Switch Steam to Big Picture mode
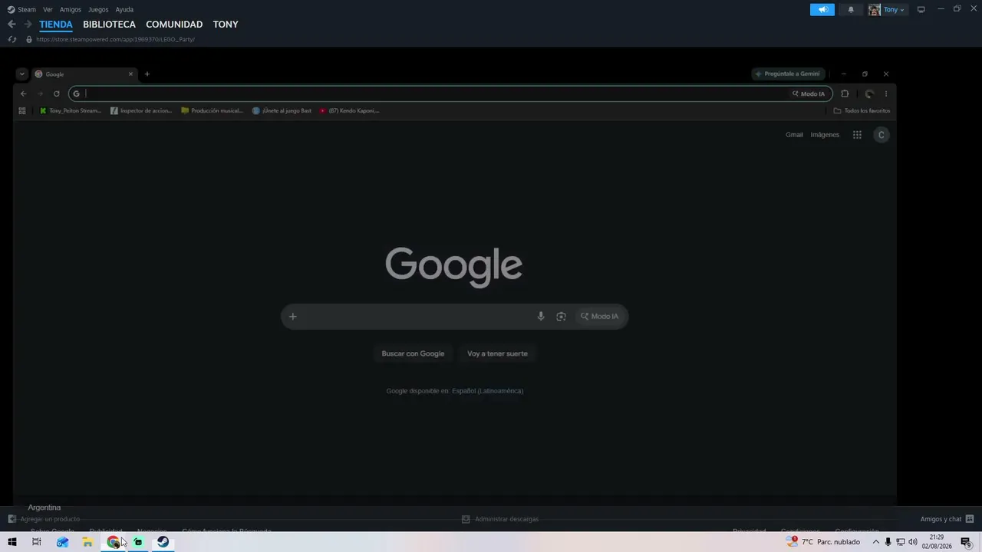This screenshot has width=982, height=552. (x=921, y=9)
